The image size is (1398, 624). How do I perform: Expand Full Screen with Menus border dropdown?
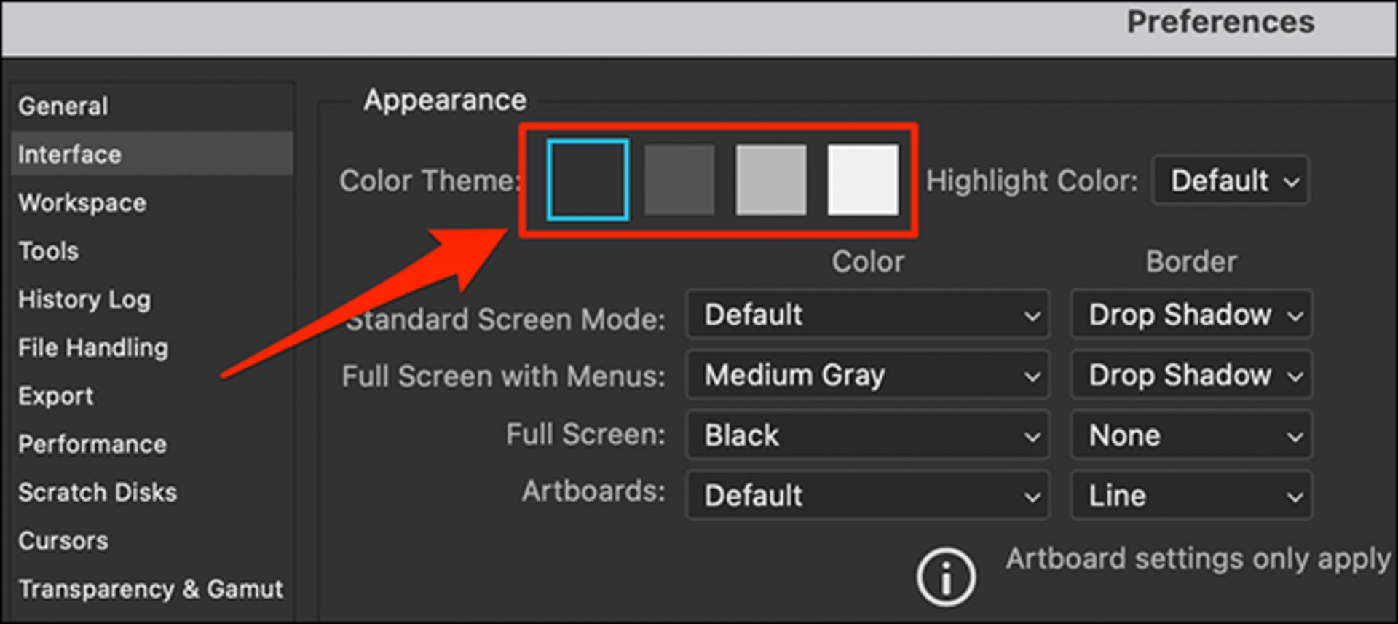[1191, 375]
